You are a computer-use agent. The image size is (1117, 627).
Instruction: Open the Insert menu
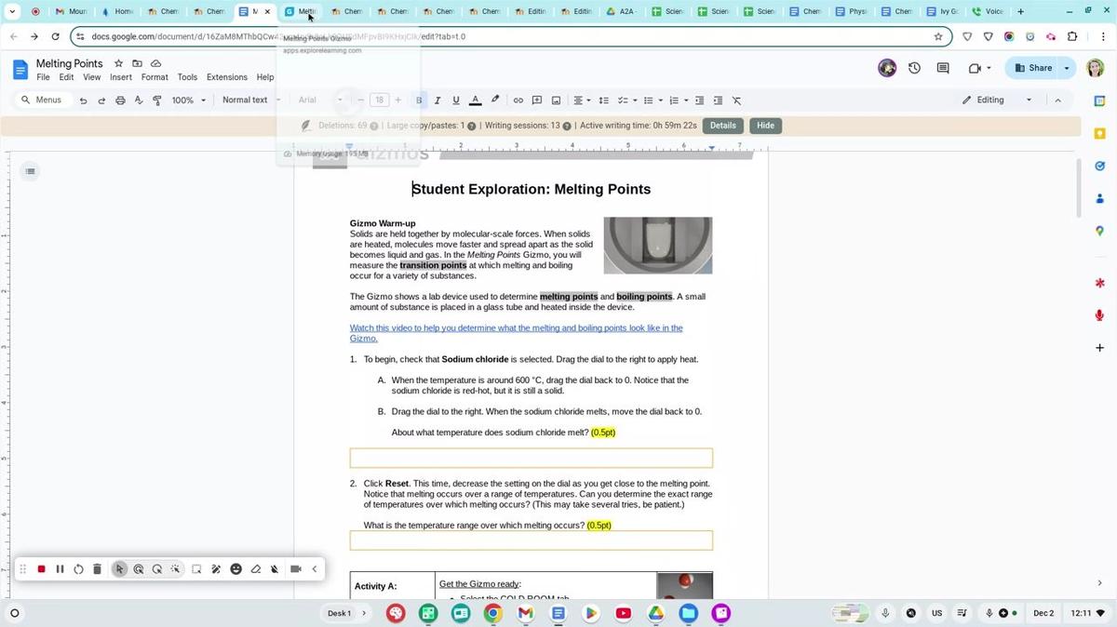[121, 77]
